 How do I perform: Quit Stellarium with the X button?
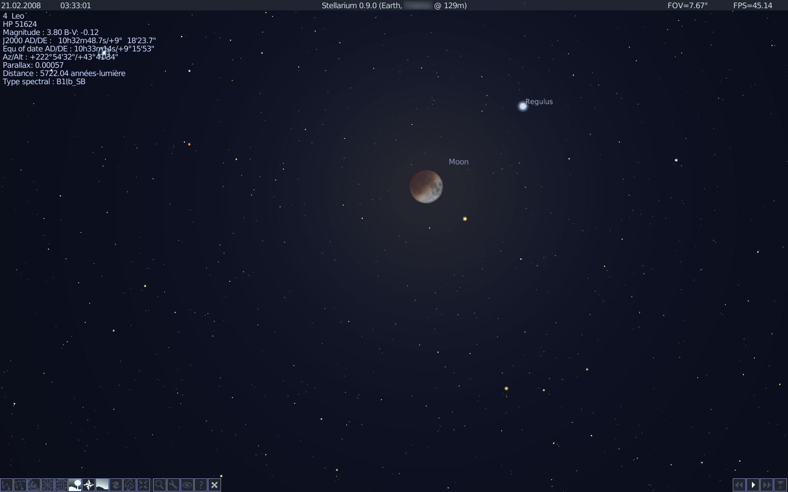coord(214,485)
